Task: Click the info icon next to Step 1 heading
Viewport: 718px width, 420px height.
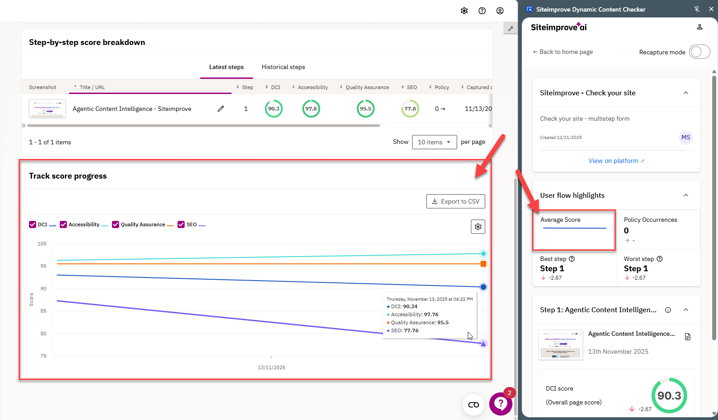Action: tap(668, 310)
